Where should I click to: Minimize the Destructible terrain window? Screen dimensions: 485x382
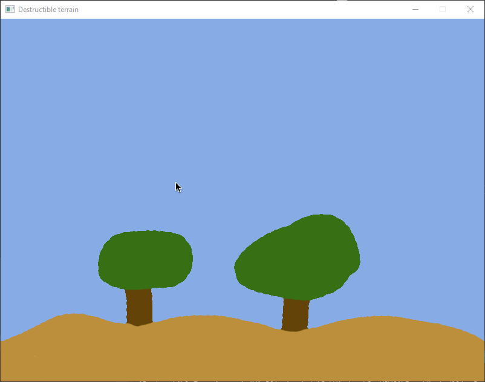tap(415, 9)
